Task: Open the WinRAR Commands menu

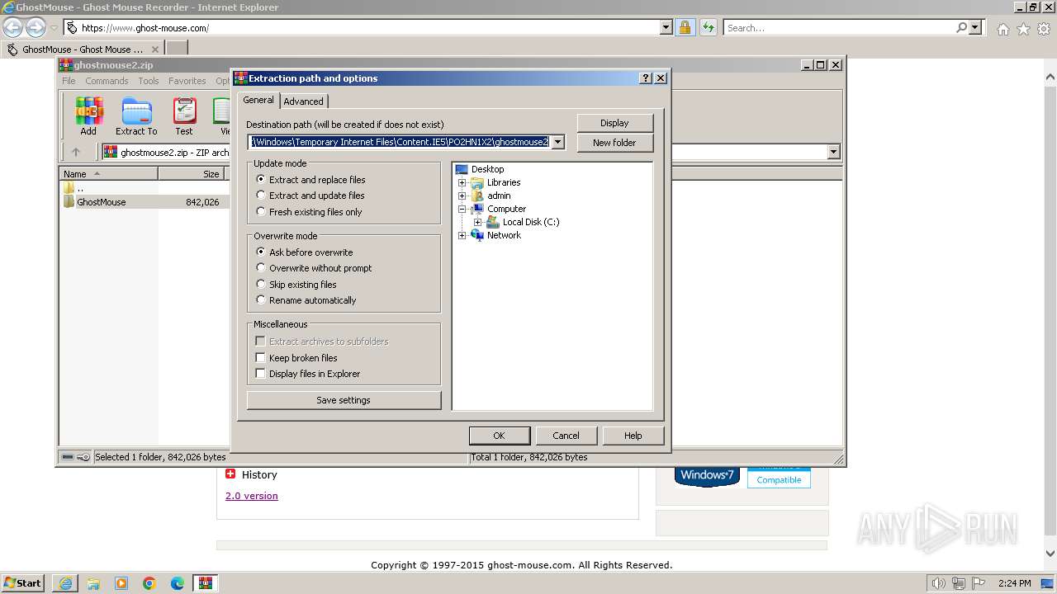Action: click(107, 81)
